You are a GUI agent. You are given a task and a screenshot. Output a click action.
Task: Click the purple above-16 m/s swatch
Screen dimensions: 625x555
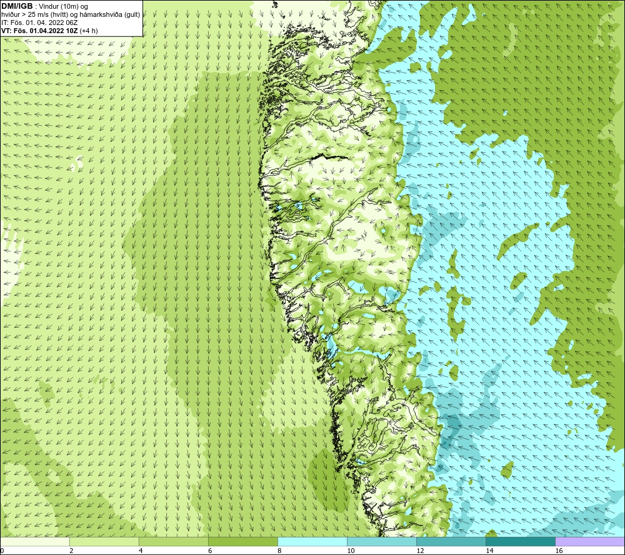(x=590, y=541)
